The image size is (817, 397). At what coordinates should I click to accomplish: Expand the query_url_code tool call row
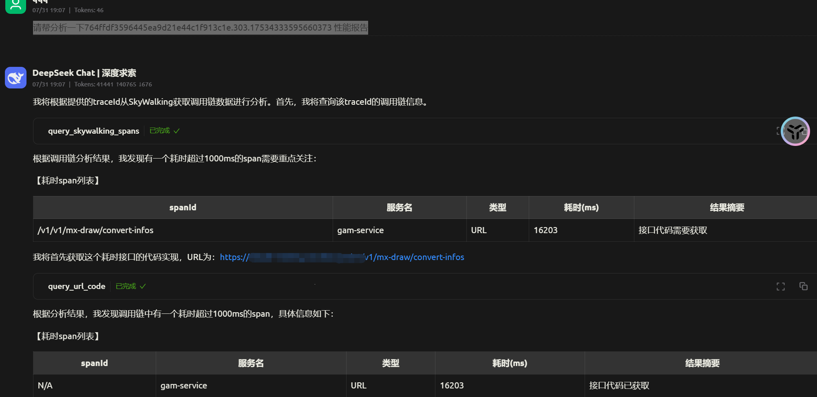pos(425,287)
